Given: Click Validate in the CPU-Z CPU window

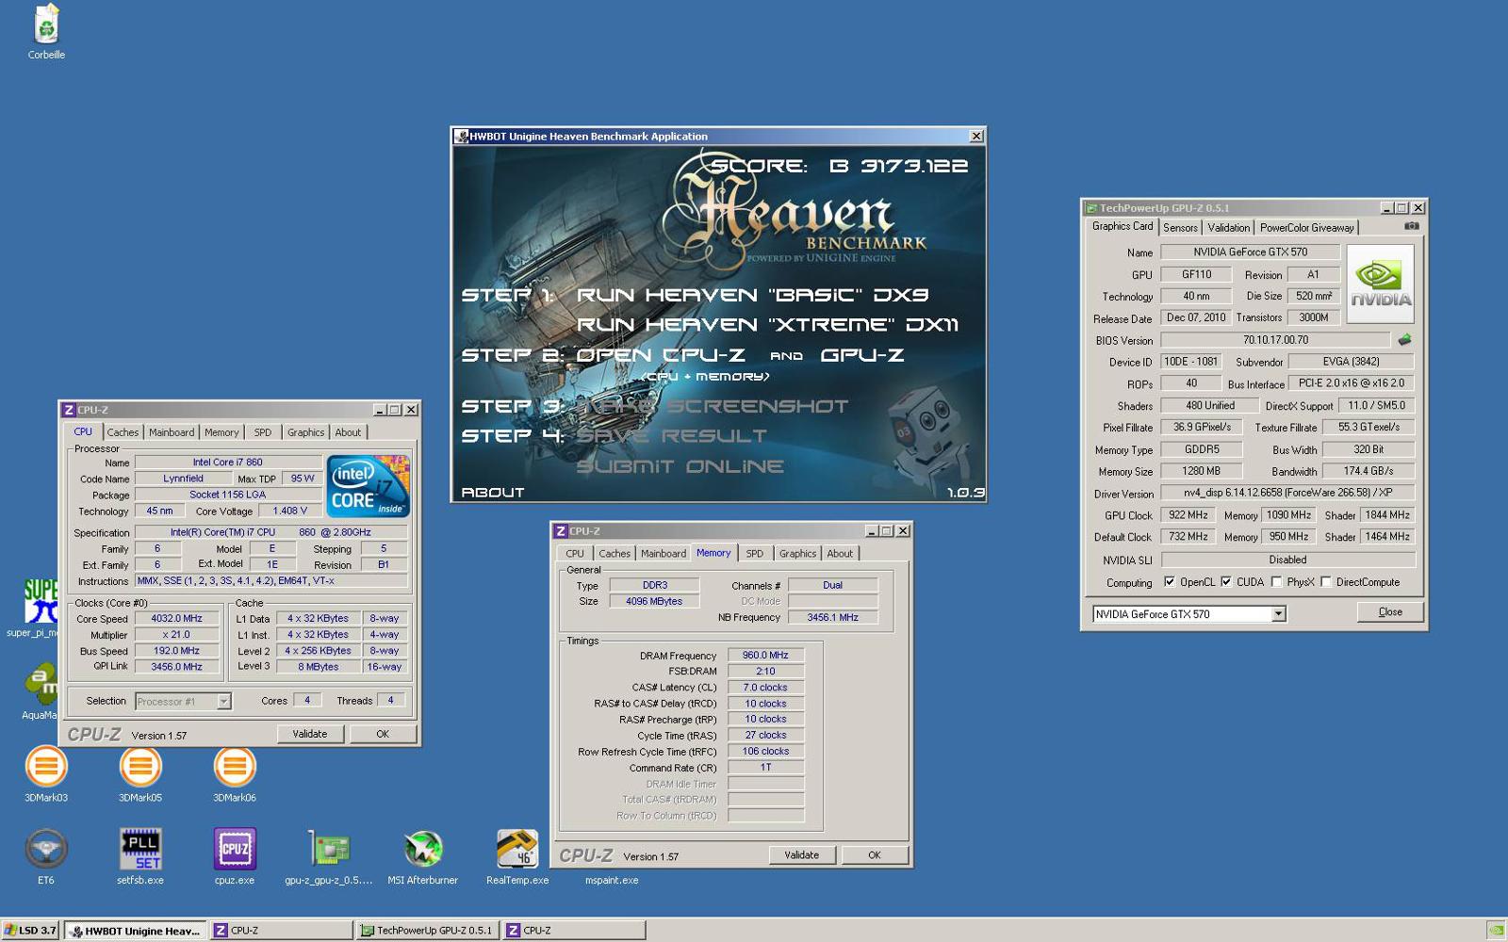Looking at the screenshot, I should pos(310,734).
